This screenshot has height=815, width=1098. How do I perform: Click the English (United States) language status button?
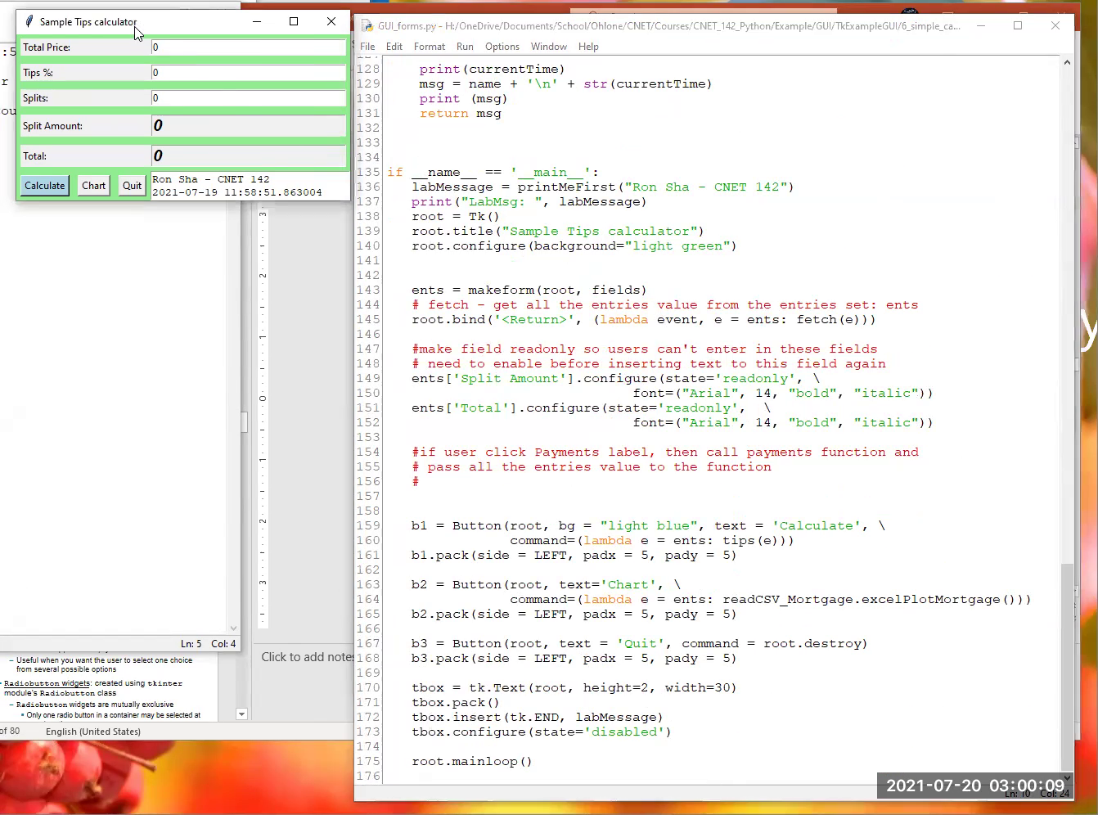coord(92,731)
